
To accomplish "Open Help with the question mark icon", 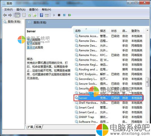I will [x=41, y=15].
